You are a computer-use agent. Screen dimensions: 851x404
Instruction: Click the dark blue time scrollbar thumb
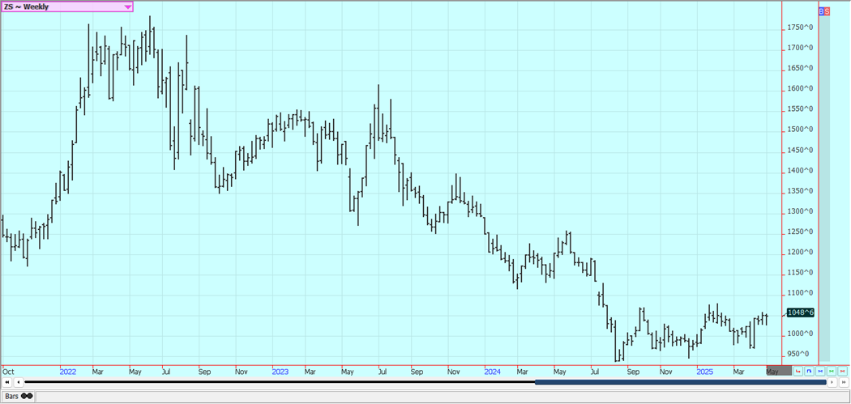tap(681, 382)
